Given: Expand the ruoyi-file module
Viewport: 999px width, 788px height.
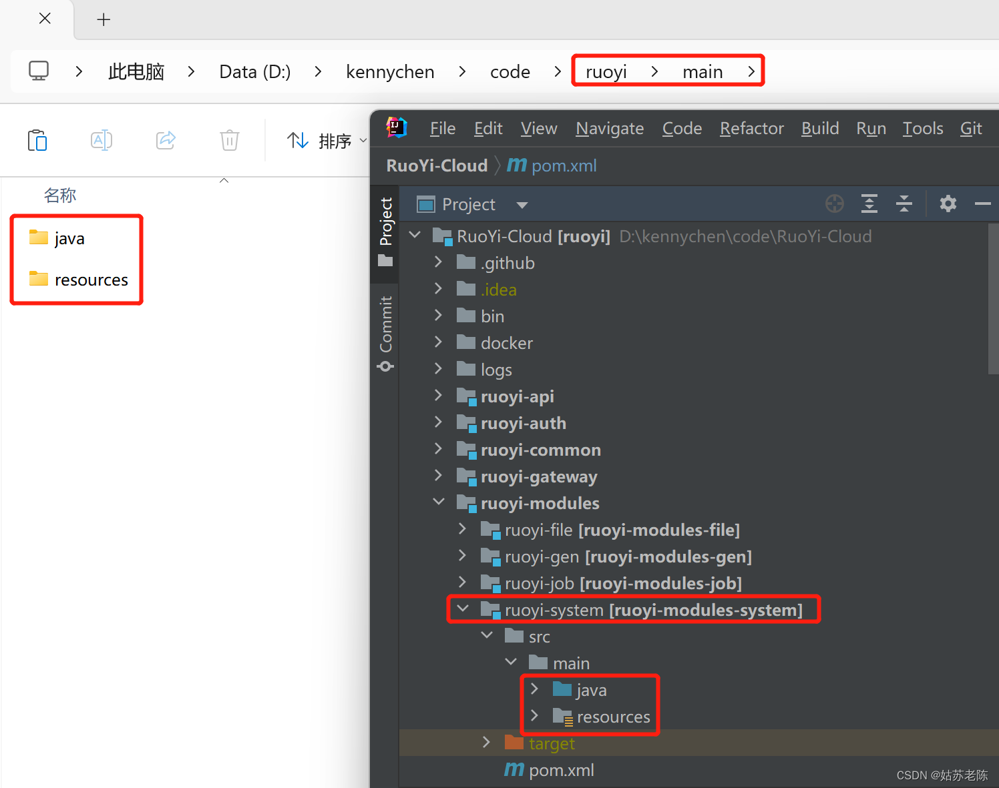Looking at the screenshot, I should tap(462, 529).
